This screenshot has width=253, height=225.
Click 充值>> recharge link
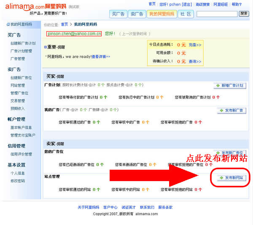pyautogui.click(x=195, y=45)
